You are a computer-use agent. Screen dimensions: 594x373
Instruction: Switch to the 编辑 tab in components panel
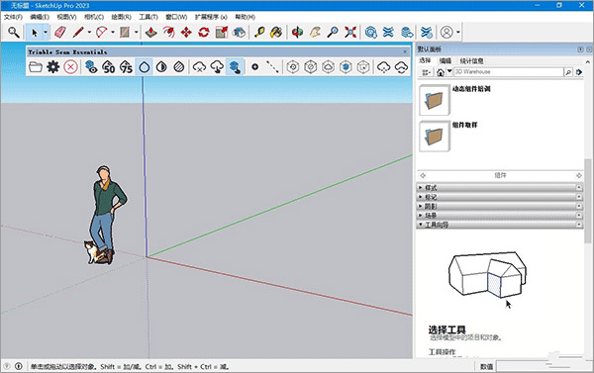point(445,60)
